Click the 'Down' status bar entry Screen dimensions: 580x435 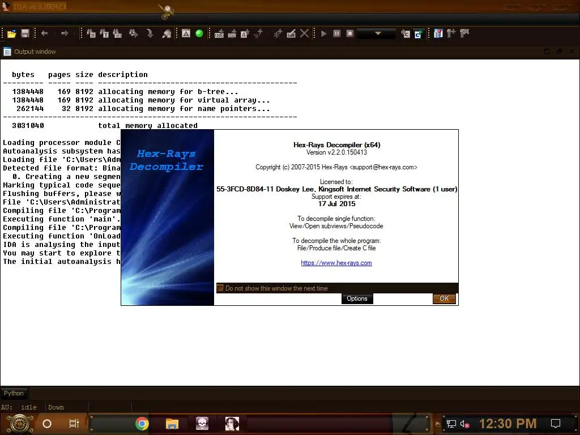tap(56, 407)
